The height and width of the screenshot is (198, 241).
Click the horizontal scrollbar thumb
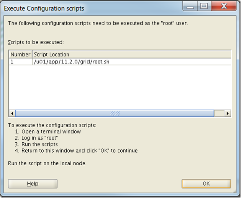(115, 113)
